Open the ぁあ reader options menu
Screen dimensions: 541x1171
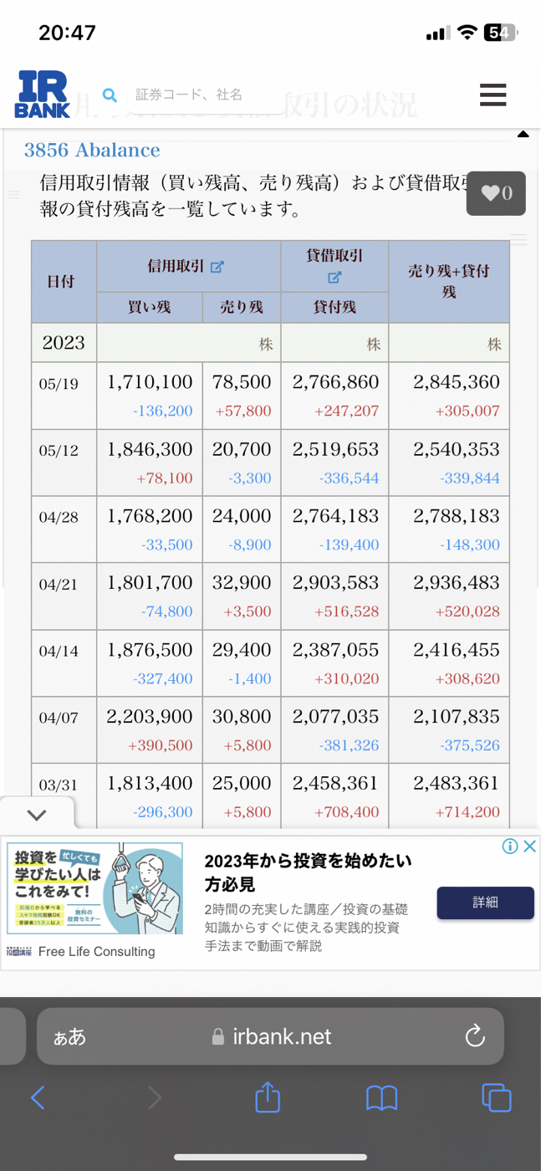[x=70, y=1037]
